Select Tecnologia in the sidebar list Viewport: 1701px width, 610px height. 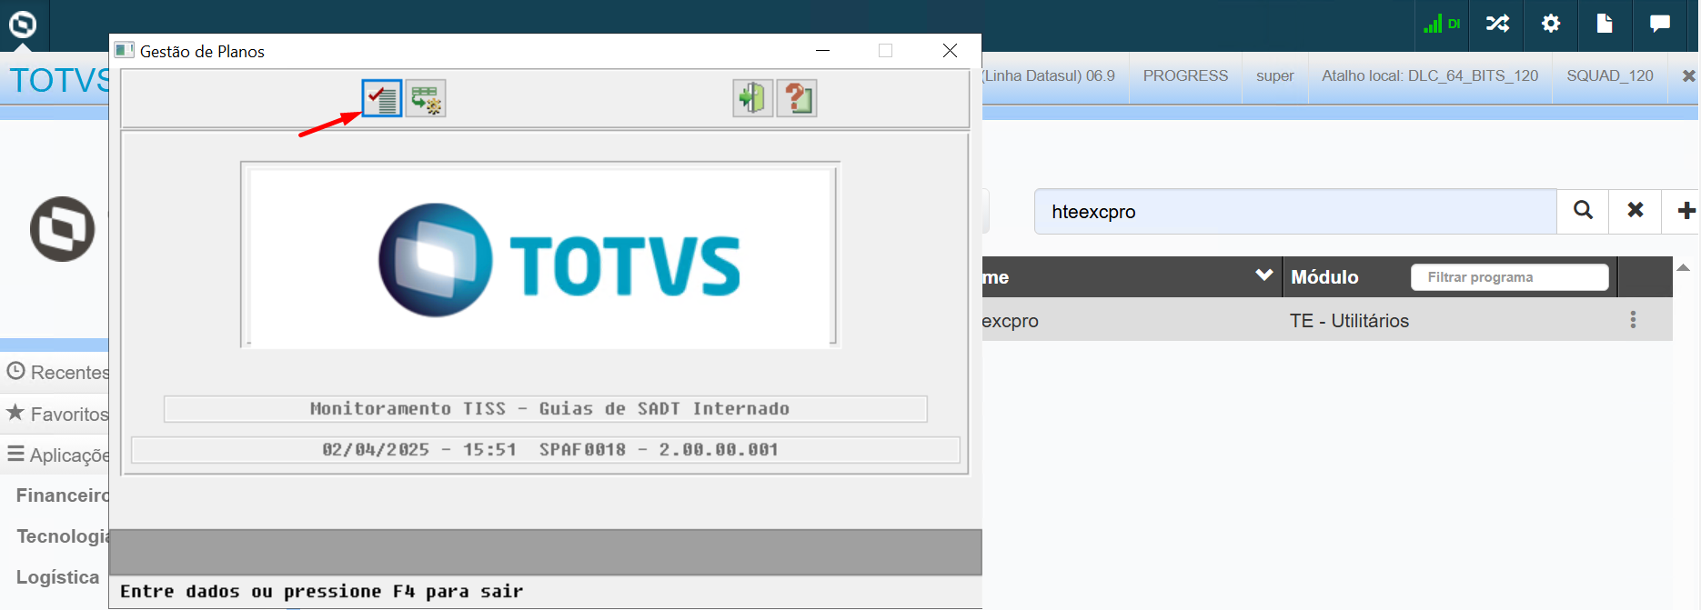coord(62,536)
